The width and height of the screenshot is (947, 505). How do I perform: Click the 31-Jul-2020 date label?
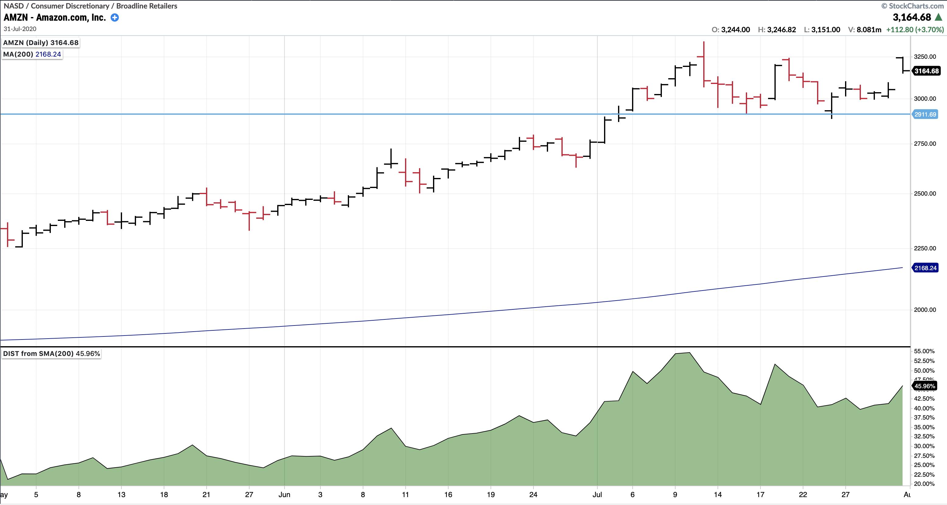click(20, 29)
